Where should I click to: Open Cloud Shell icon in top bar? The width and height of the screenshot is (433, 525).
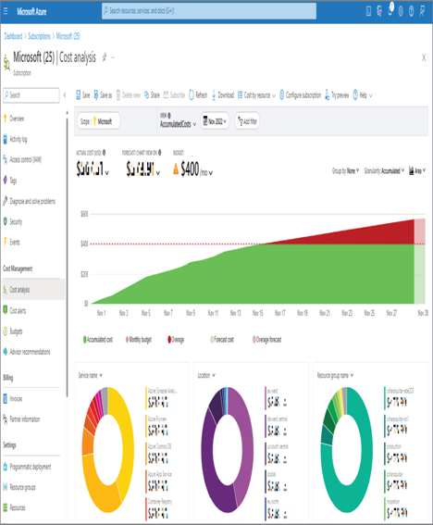click(x=368, y=11)
